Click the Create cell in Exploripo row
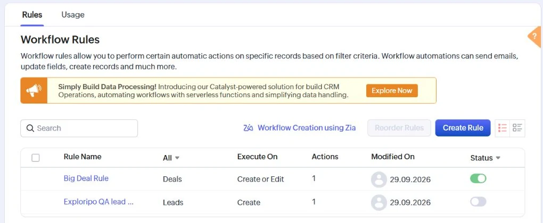The image size is (543, 223). (249, 202)
